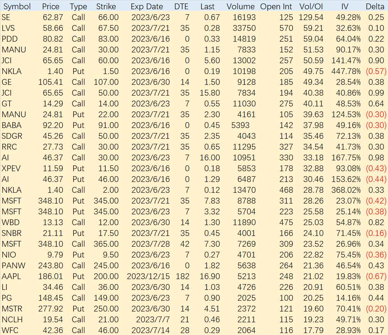The image size is (388, 335).
Task: Select expiration date 2023/7/28
Action: (x=151, y=244)
